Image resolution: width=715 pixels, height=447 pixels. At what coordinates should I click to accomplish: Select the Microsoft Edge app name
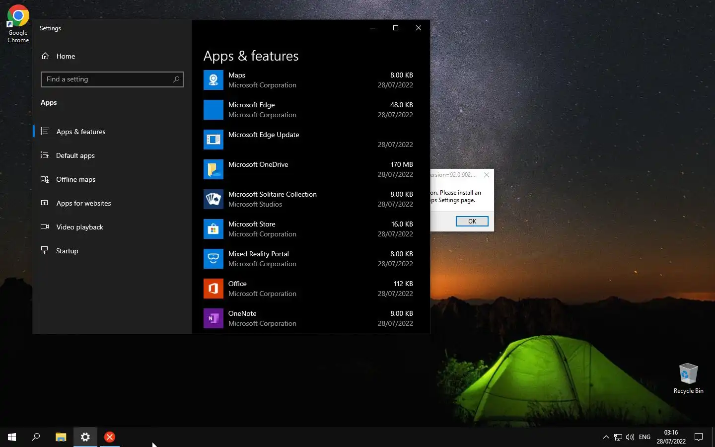click(x=251, y=105)
